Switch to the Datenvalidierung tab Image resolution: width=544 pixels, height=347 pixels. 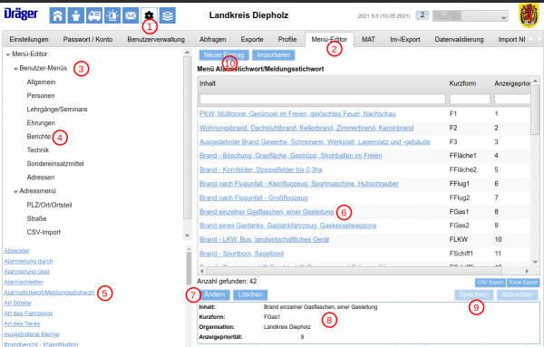point(459,40)
